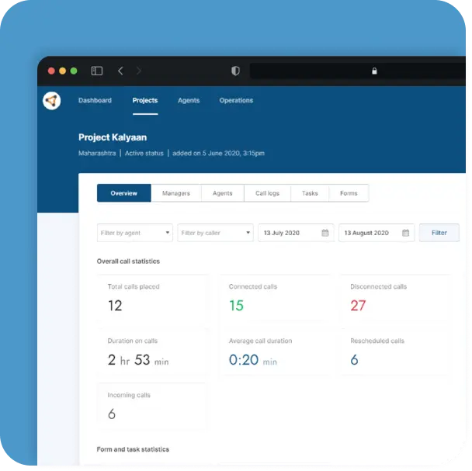
Task: Open the Tasks tab
Action: 310,193
